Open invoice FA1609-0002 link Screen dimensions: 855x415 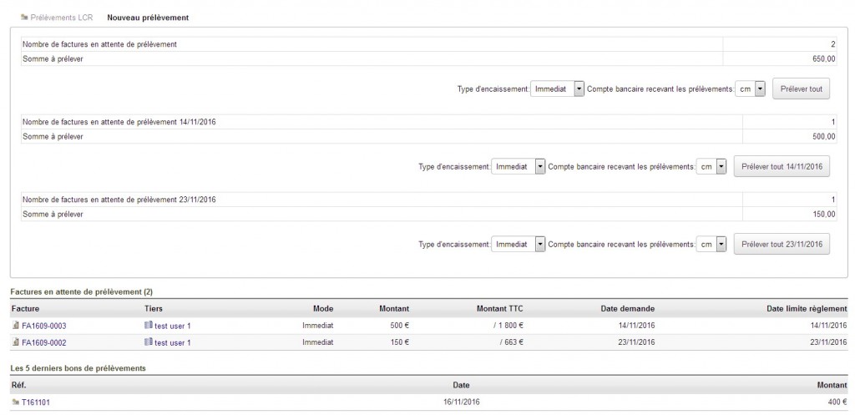coord(43,343)
